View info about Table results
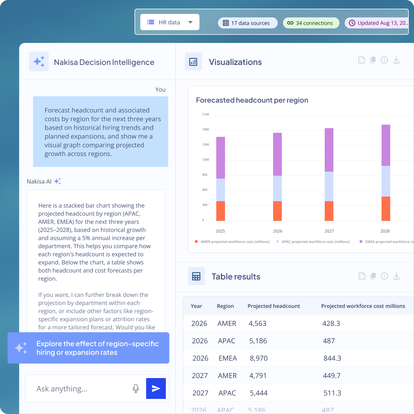414x414 pixels. 385,276
